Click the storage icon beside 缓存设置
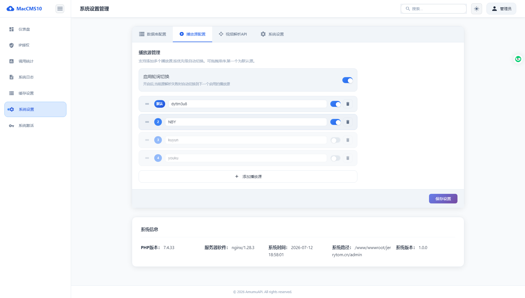The width and height of the screenshot is (525, 298). (11, 93)
